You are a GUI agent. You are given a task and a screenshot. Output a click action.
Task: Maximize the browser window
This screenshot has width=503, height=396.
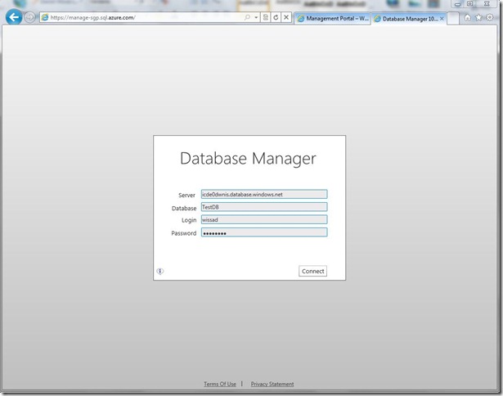click(469, 4)
